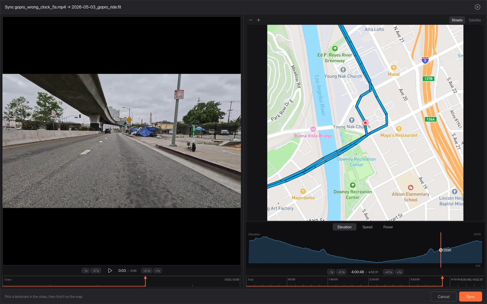Close the sync dialog
The width and height of the screenshot is (487, 304).
click(x=478, y=7)
